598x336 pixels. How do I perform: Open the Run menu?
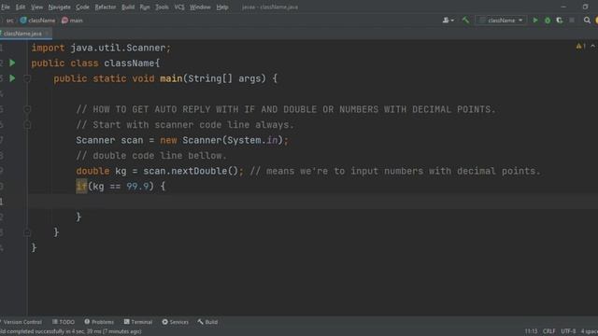[145, 7]
